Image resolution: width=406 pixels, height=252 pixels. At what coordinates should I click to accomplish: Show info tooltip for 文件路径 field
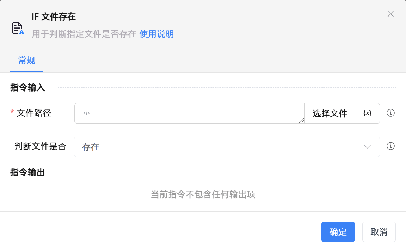390,113
